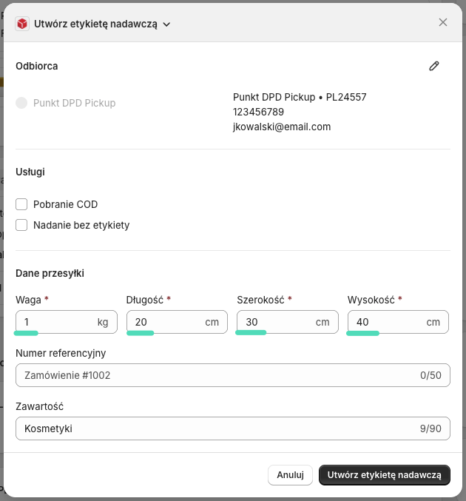Click the Zawartość field containing Kosmetyki
The height and width of the screenshot is (501, 466).
[233, 428]
